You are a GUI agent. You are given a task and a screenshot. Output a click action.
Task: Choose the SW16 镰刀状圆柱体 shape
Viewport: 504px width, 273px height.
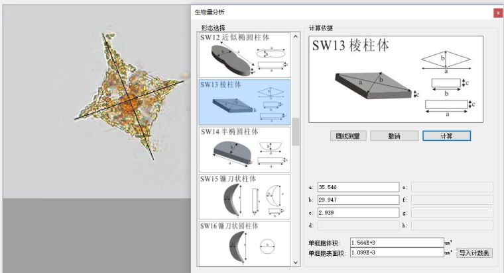click(245, 243)
